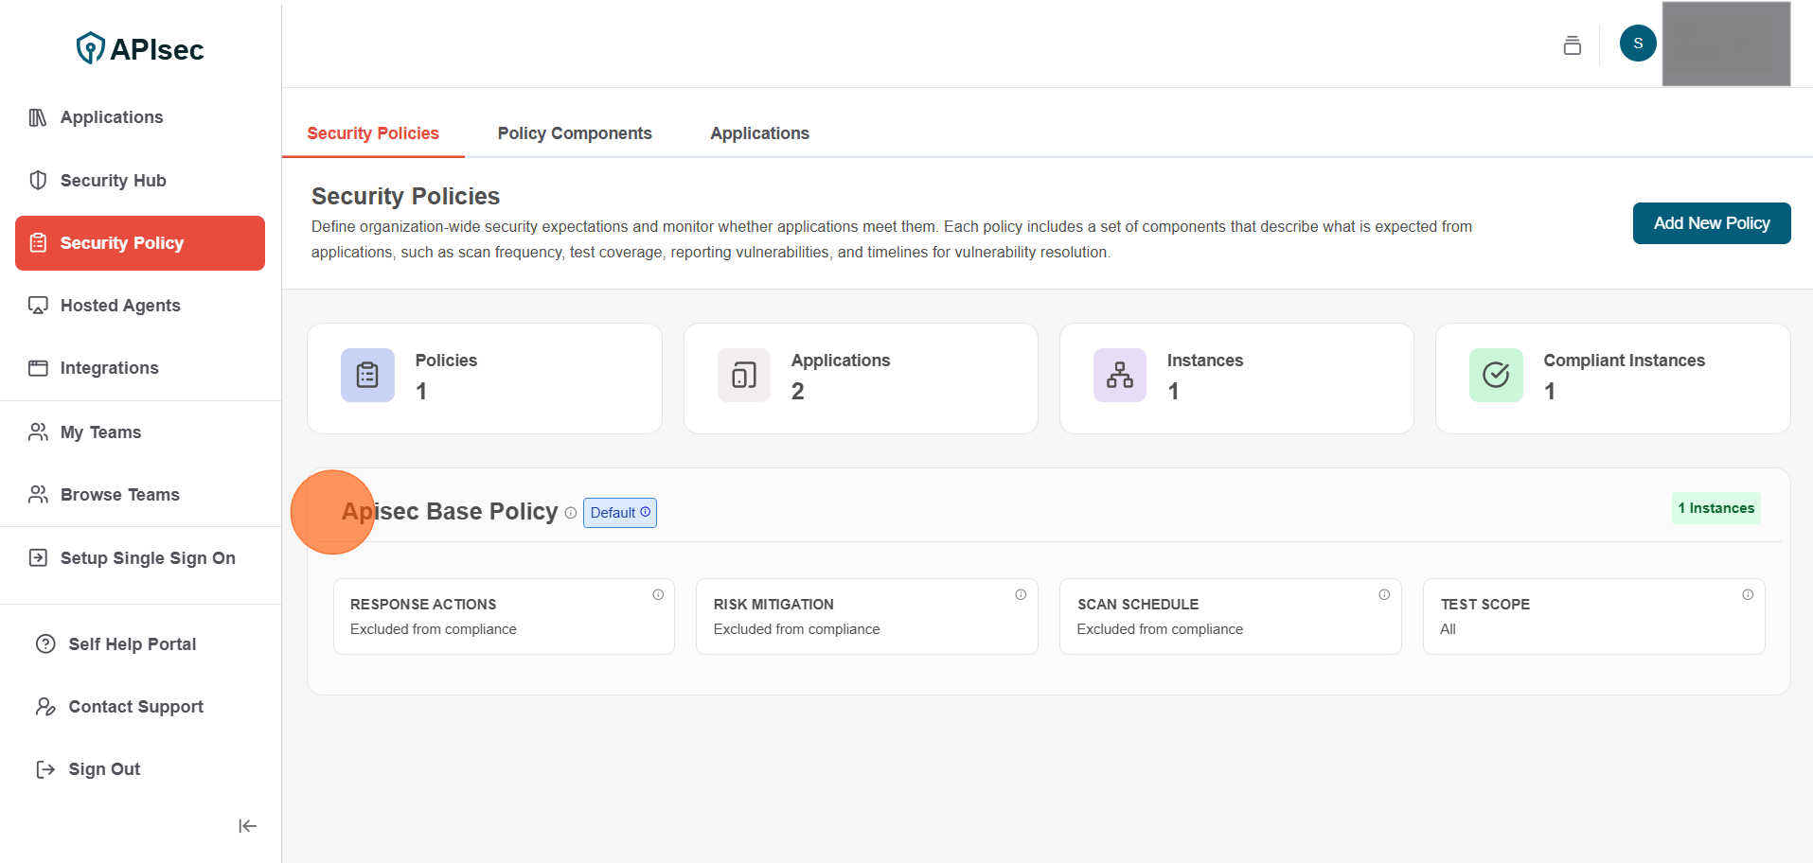The image size is (1813, 863).
Task: Click the Default policy badge
Action: click(619, 513)
